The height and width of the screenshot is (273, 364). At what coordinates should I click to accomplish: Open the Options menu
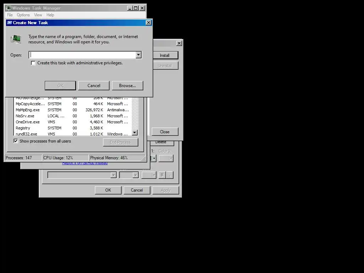point(23,15)
